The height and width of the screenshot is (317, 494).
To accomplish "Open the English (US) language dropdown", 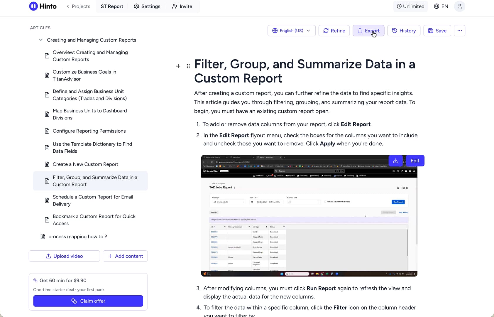I will tap(291, 31).
